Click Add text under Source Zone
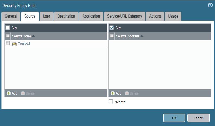The height and width of the screenshot is (126, 215). pyautogui.click(x=14, y=93)
